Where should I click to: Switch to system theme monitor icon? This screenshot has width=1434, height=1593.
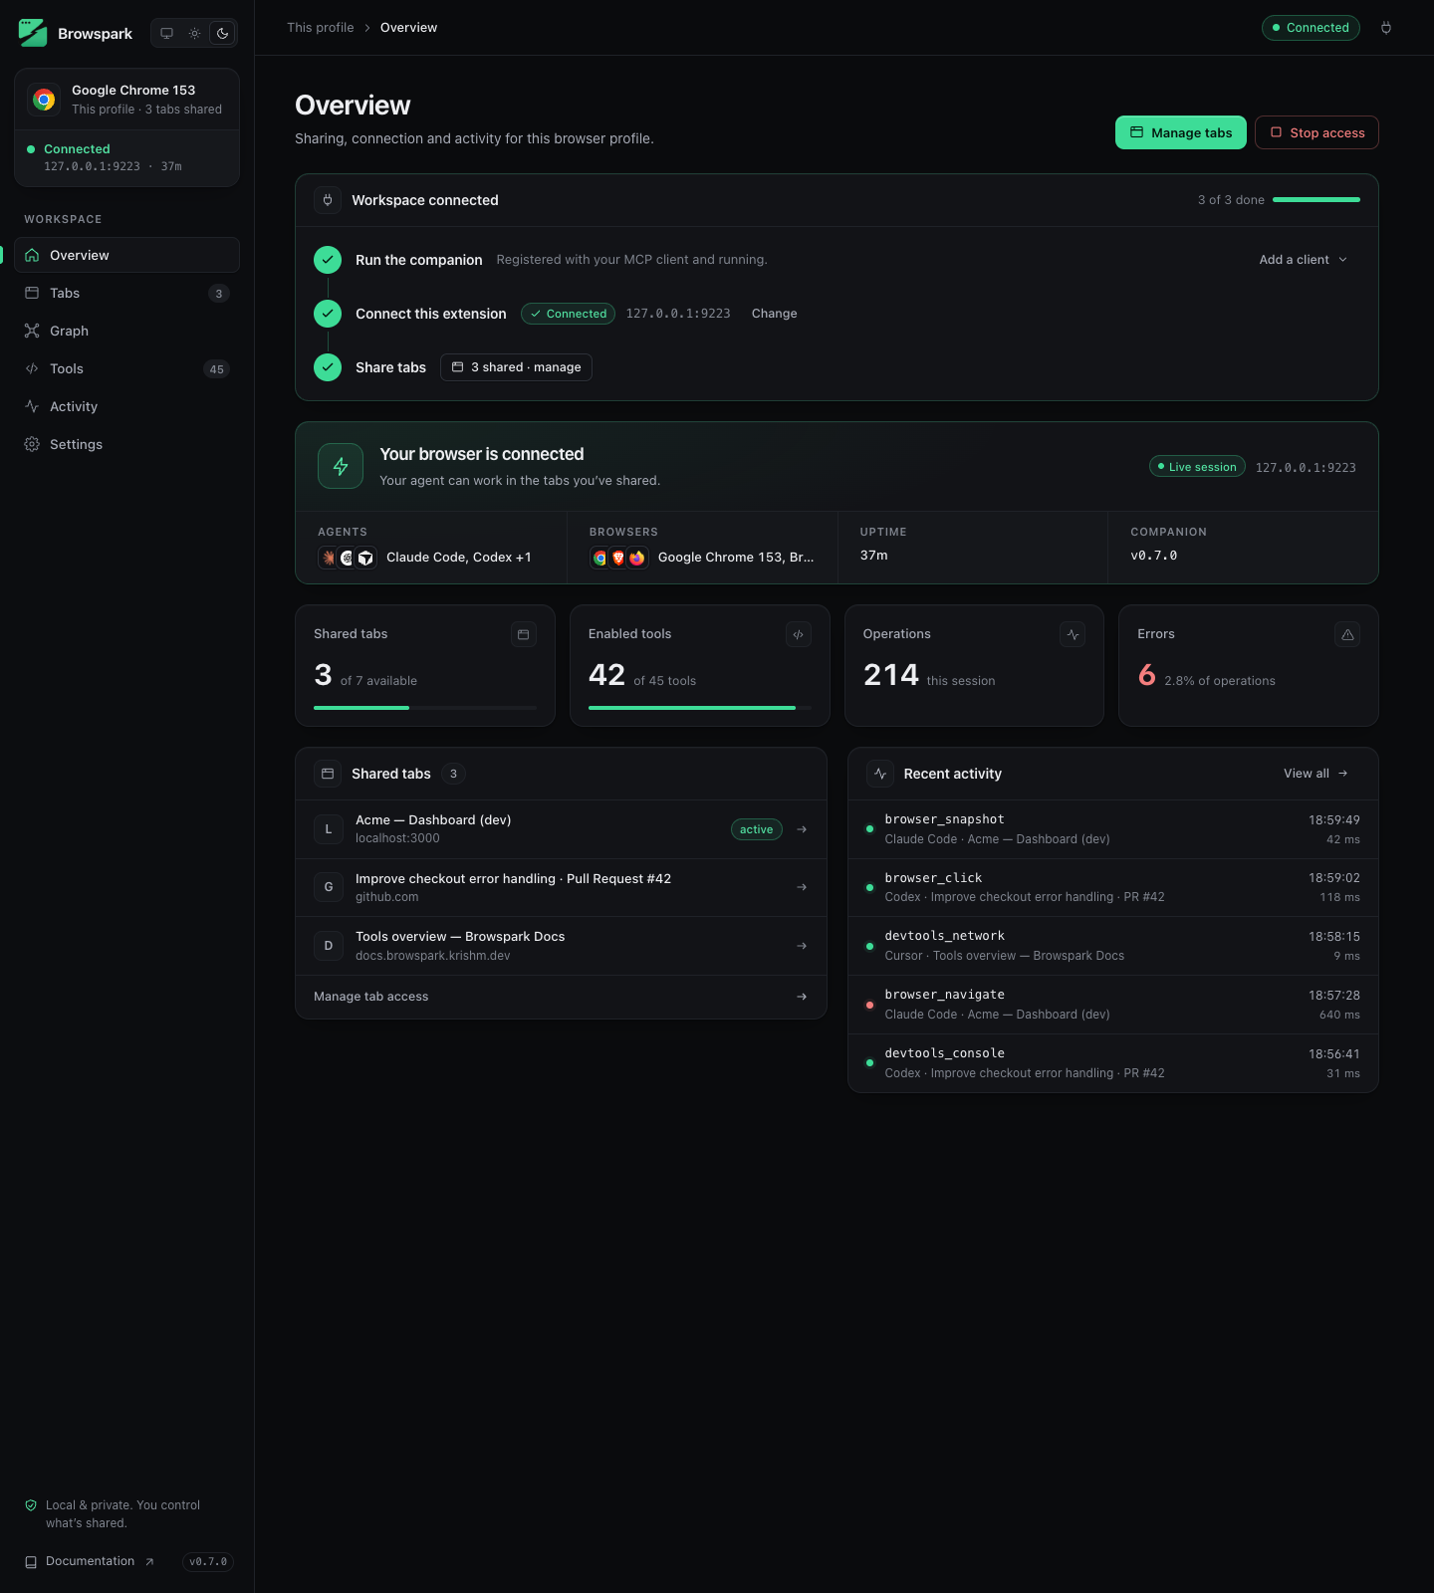point(166,33)
